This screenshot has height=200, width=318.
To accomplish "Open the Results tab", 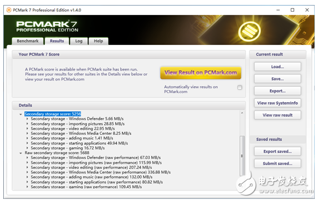I will tap(57, 41).
